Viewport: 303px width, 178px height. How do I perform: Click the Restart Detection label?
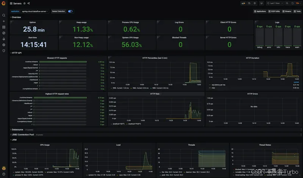pos(58,11)
